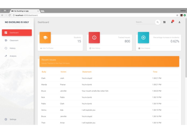This screenshot has width=187, height=133.
Task: Click bully 'Vennu' cell
Action: pos(44,110)
